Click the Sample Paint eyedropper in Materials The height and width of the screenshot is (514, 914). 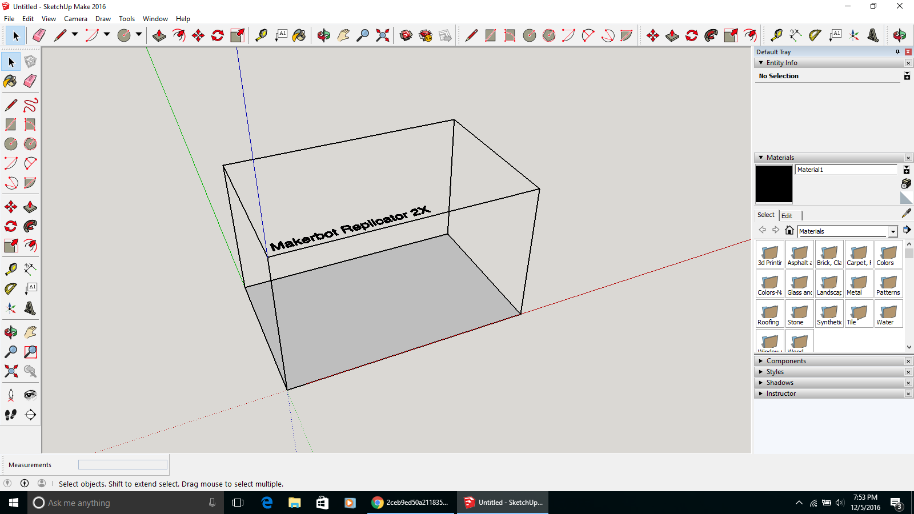[x=907, y=213]
